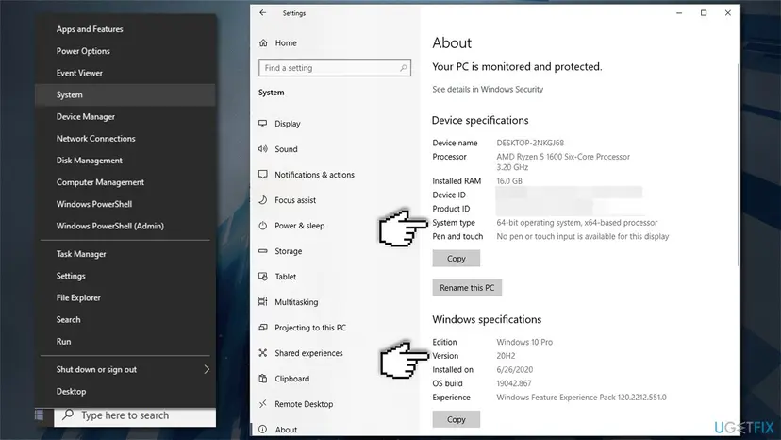Click Rename this PC button
Screen dimensions: 781x440
pos(467,288)
